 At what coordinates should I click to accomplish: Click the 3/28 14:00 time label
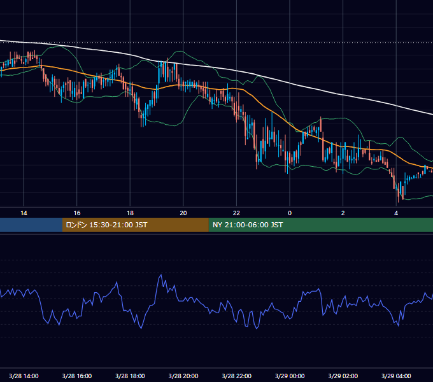click(24, 376)
